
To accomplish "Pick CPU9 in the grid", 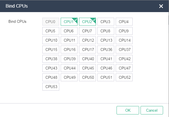I will [x=124, y=31].
